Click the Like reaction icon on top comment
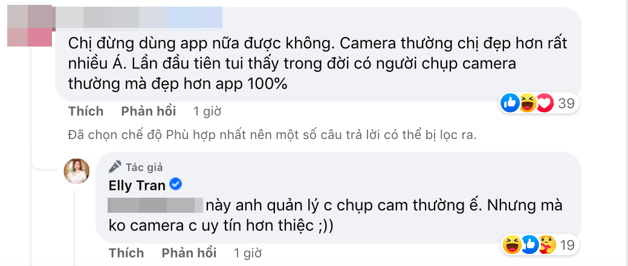 [510, 104]
